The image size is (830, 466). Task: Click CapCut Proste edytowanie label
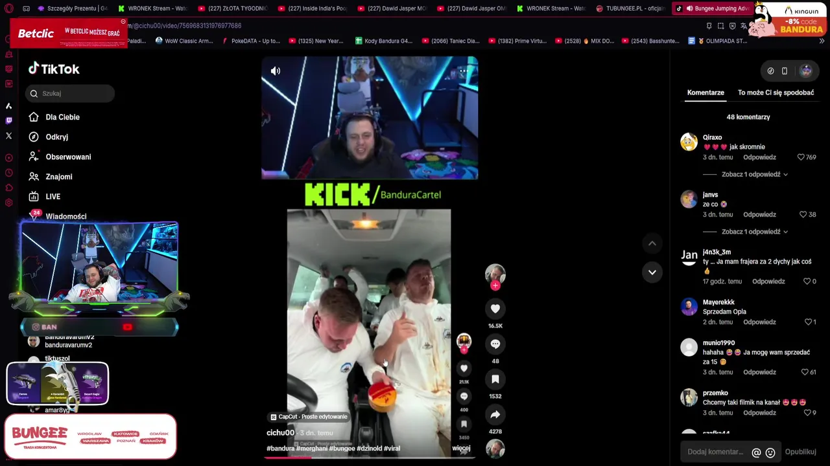click(x=309, y=417)
